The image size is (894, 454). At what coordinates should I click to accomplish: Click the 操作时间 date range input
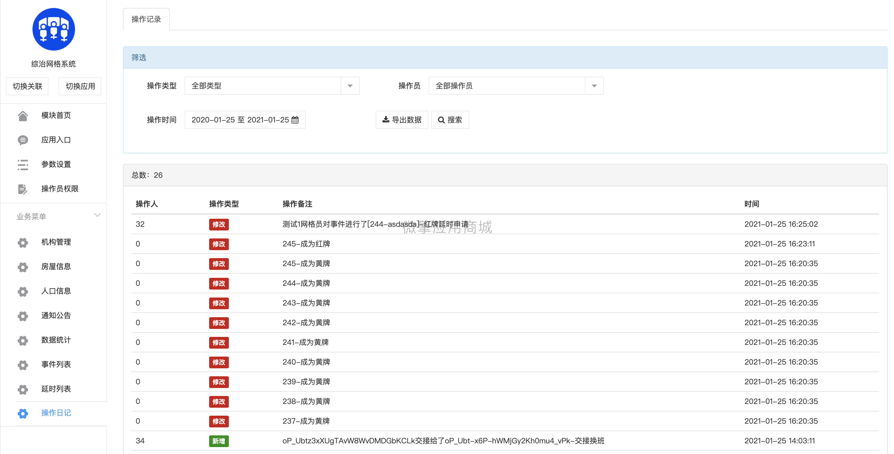click(x=245, y=120)
